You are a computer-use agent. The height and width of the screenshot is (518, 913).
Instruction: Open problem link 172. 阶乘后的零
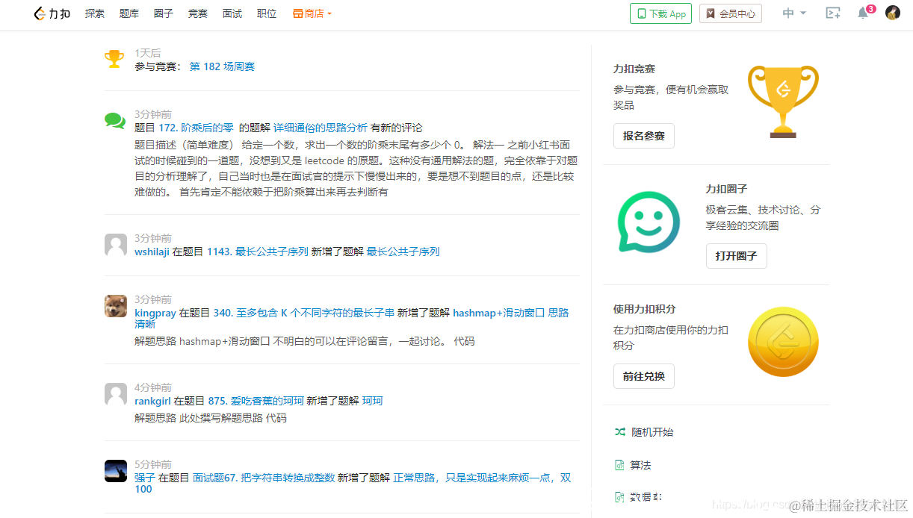pyautogui.click(x=196, y=128)
